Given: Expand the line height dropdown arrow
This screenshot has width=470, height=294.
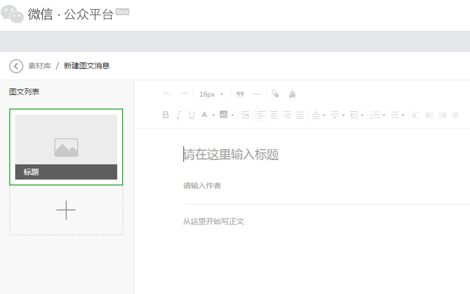Looking at the screenshot, I should pyautogui.click(x=363, y=115).
